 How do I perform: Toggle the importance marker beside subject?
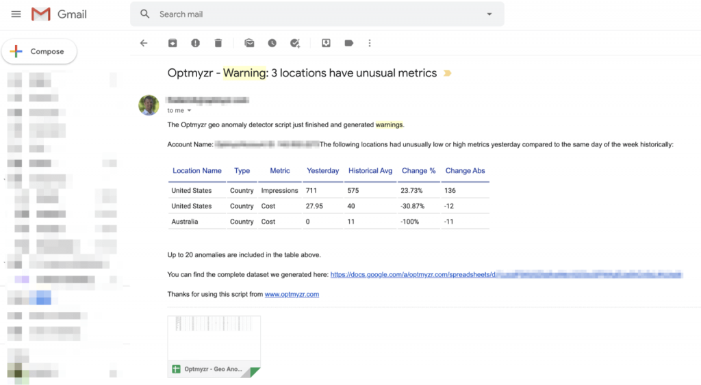(x=447, y=73)
